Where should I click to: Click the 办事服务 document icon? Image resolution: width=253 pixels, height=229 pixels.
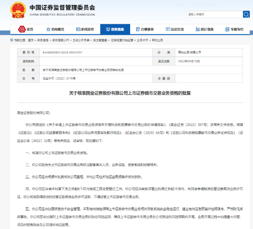click(138, 29)
